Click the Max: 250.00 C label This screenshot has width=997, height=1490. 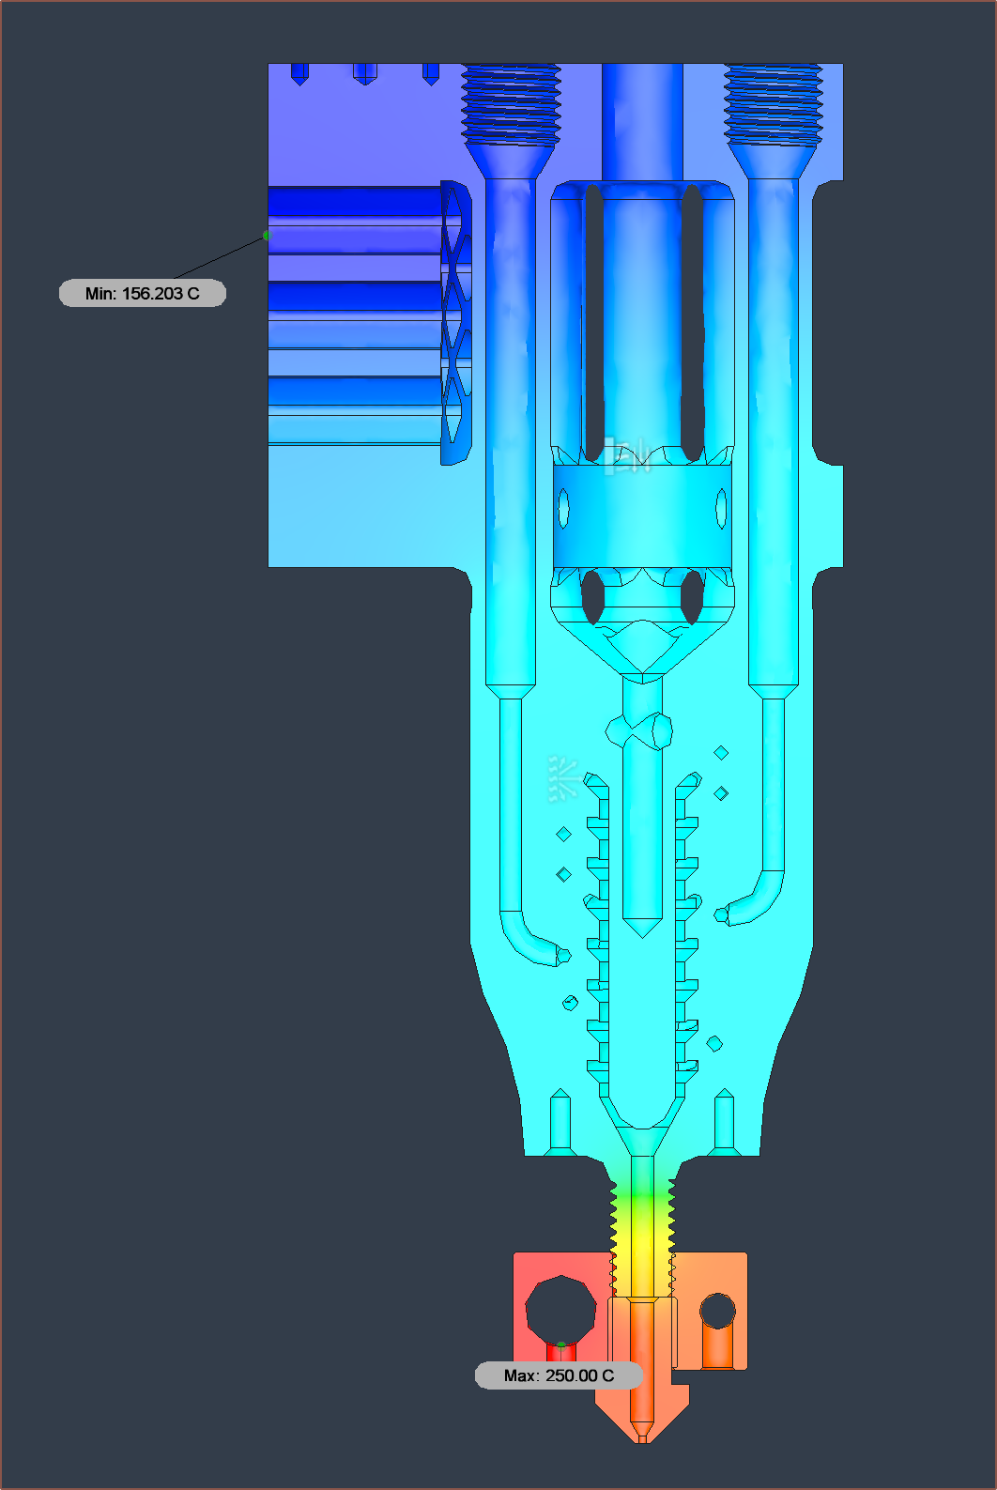(x=559, y=1375)
